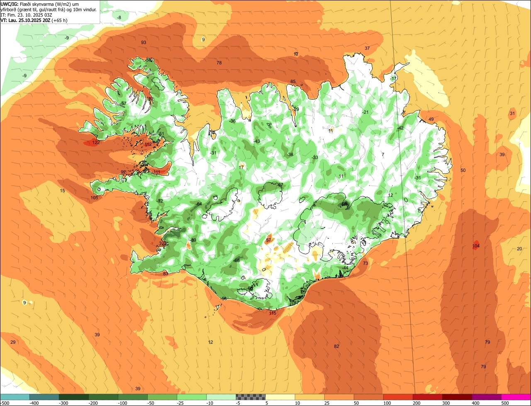Select the map value 112
531x406 pixels.
pos(149,144)
